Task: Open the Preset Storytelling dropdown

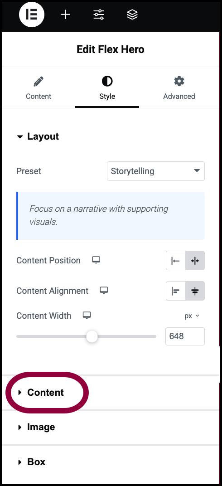Action: point(156,171)
